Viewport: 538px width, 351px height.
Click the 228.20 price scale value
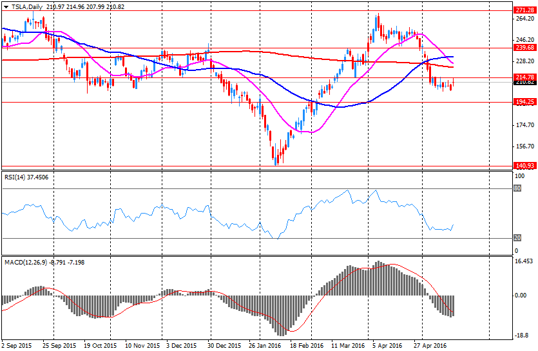coord(525,61)
